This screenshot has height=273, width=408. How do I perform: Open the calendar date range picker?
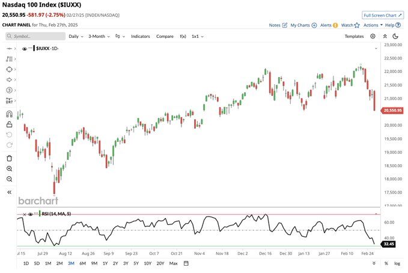click(186, 263)
